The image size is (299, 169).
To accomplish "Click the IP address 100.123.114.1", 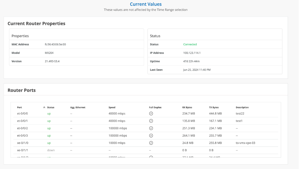I will pyautogui.click(x=192, y=53).
